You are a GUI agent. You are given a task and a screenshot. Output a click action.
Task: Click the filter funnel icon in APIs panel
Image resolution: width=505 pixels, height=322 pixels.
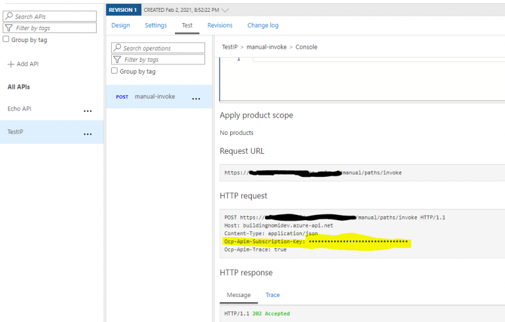(9, 28)
